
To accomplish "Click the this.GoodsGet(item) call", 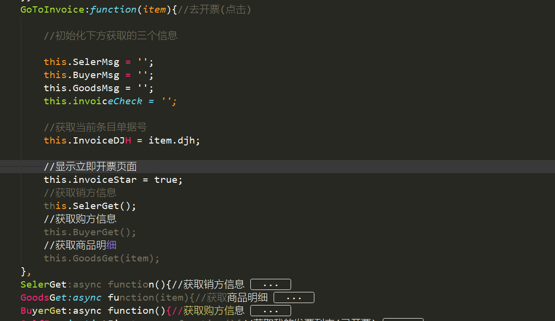I will point(101,258).
